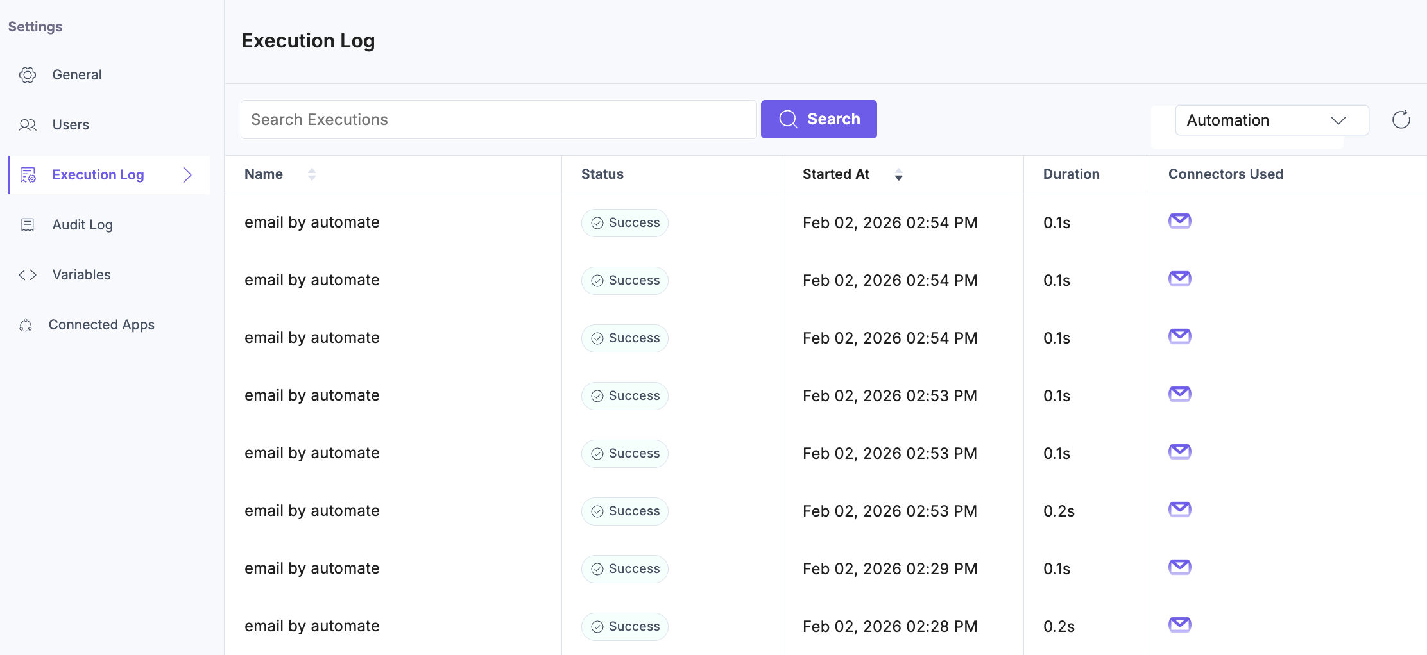Screen dimensions: 1427x655
Task: Switch to the Audit Log section
Action: point(82,224)
